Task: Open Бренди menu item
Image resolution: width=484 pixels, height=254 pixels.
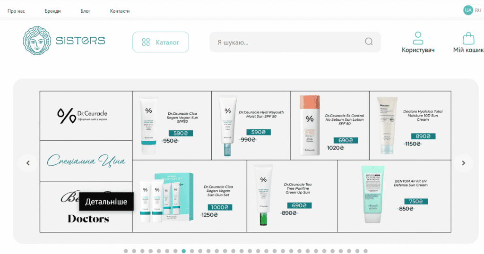Action: (x=52, y=11)
